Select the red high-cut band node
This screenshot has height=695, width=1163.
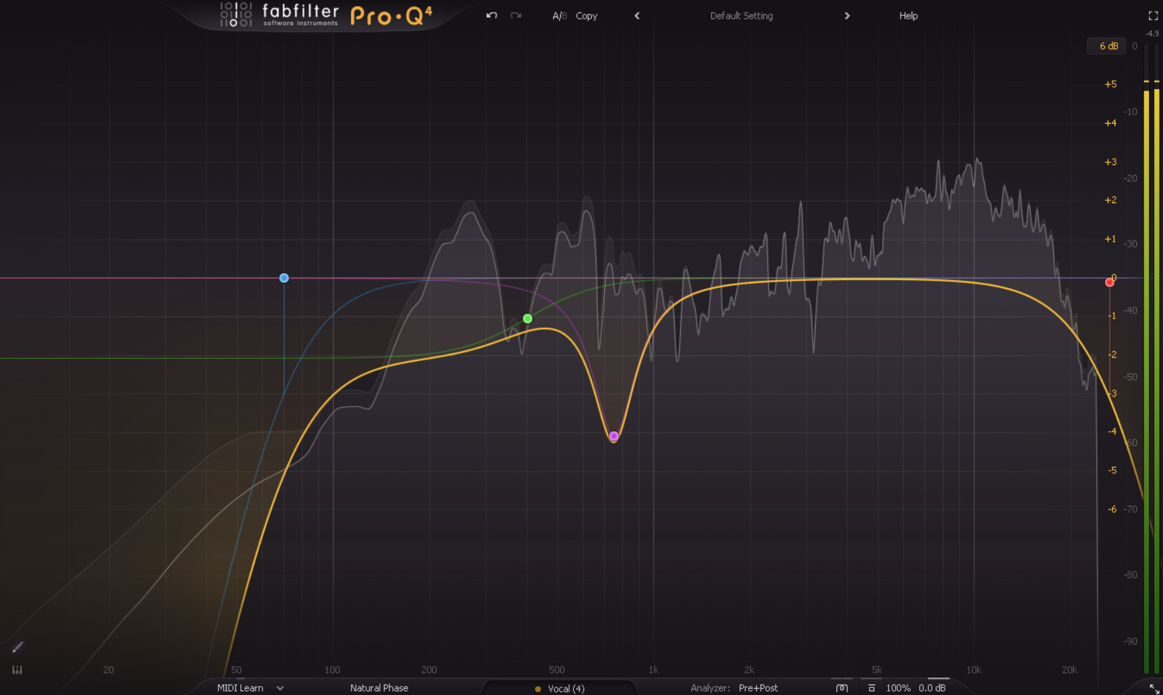[1109, 282]
